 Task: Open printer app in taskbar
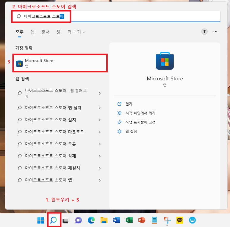pyautogui.click(x=192, y=220)
